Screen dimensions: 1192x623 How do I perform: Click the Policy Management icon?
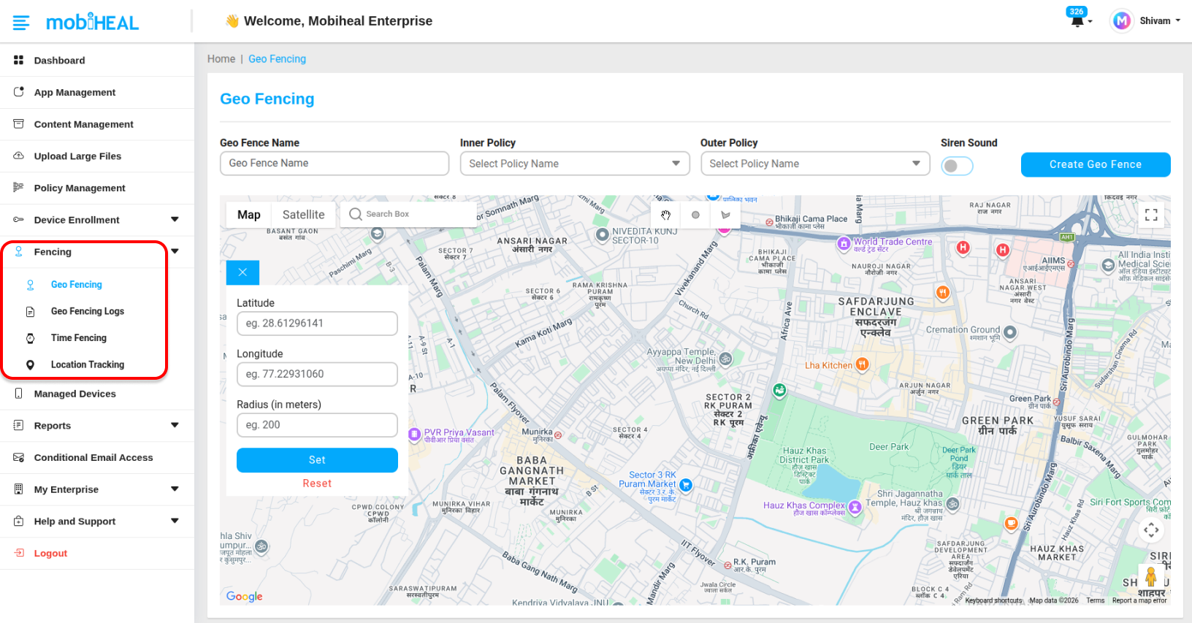point(19,188)
